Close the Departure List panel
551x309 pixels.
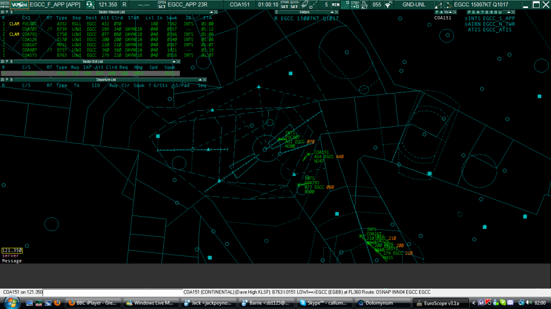point(204,80)
